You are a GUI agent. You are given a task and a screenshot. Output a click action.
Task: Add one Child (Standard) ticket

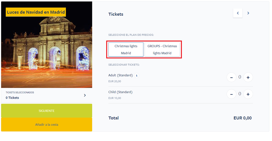(248, 94)
